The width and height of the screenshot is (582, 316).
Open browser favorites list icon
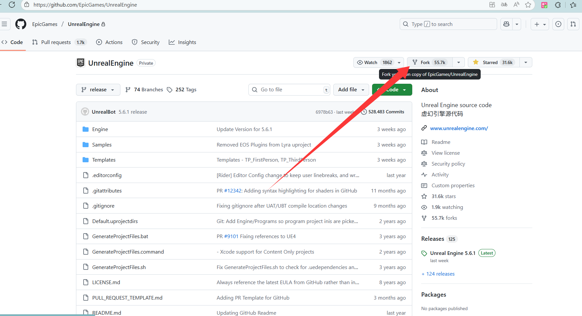pyautogui.click(x=573, y=5)
